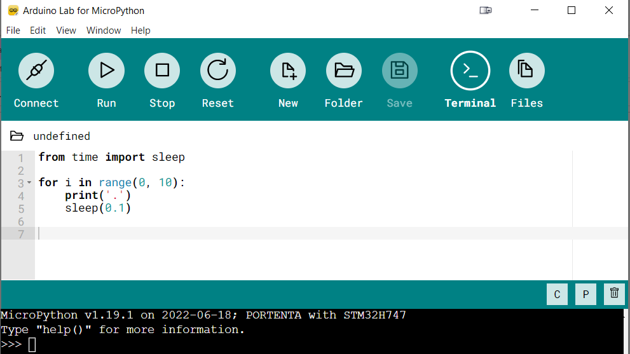Click the terminal paste 'P' button
This screenshot has height=354, width=630.
click(x=585, y=294)
